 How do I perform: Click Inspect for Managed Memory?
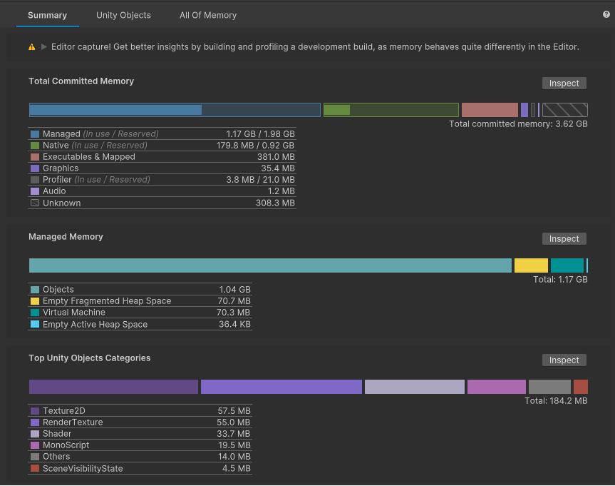pyautogui.click(x=564, y=238)
